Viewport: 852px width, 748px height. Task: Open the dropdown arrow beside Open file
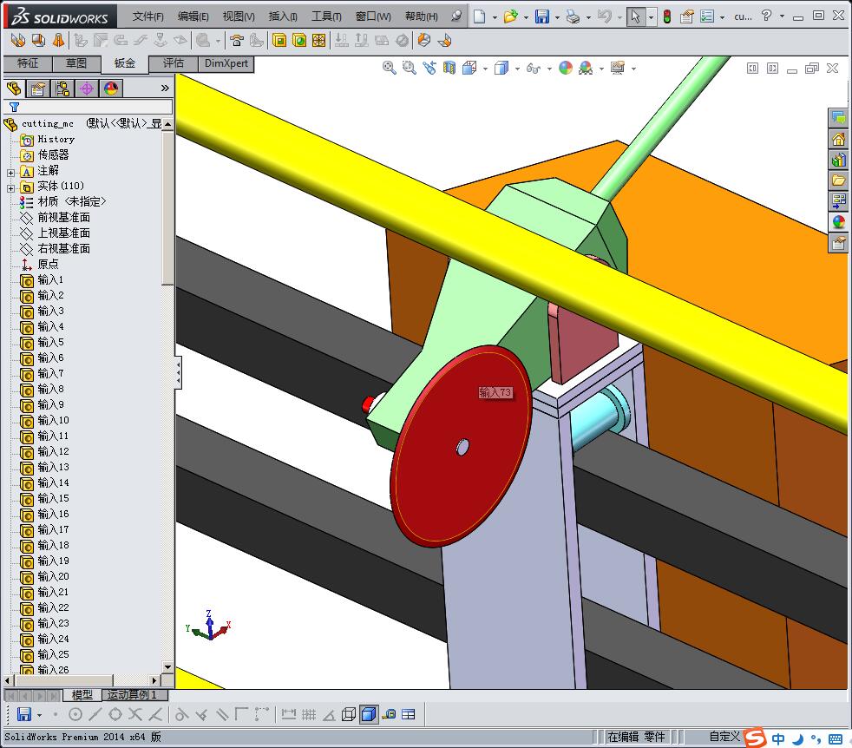(x=526, y=17)
